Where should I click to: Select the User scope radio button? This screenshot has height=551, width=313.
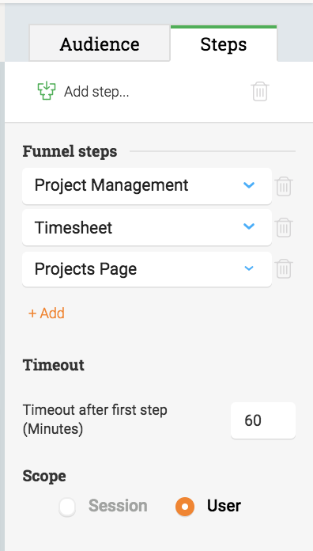[x=185, y=507]
